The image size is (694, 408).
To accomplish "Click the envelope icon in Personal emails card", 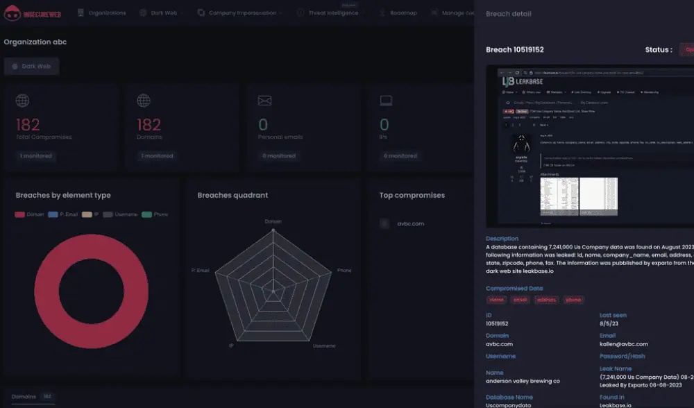I will (x=264, y=101).
